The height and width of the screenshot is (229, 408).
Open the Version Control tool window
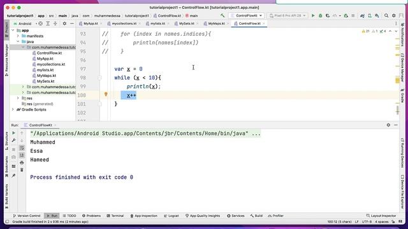pos(27,216)
